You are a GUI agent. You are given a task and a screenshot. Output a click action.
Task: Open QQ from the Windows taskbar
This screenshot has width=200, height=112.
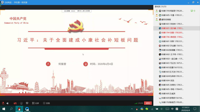click(x=19, y=109)
